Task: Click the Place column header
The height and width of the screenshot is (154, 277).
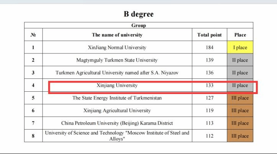Action: [240, 35]
